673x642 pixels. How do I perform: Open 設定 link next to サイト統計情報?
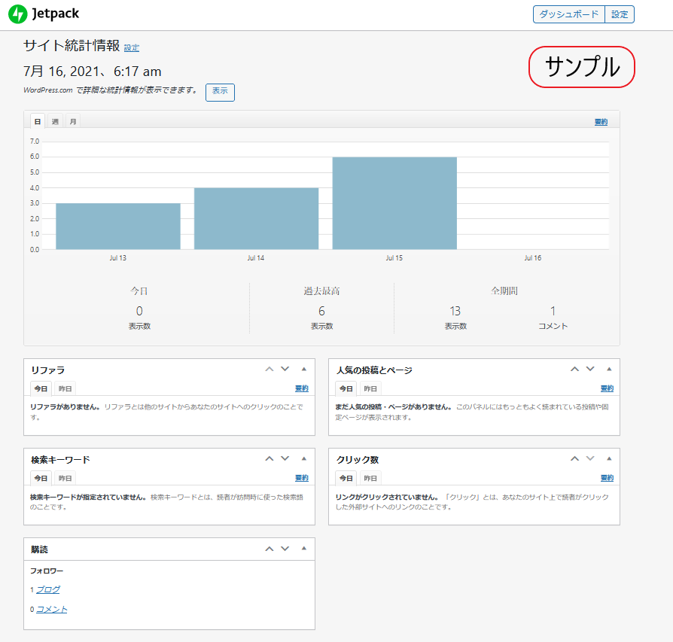point(132,48)
